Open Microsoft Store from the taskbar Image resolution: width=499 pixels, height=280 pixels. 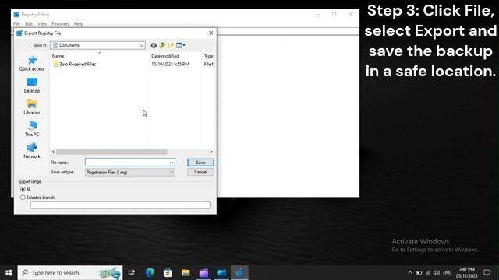pos(168,273)
